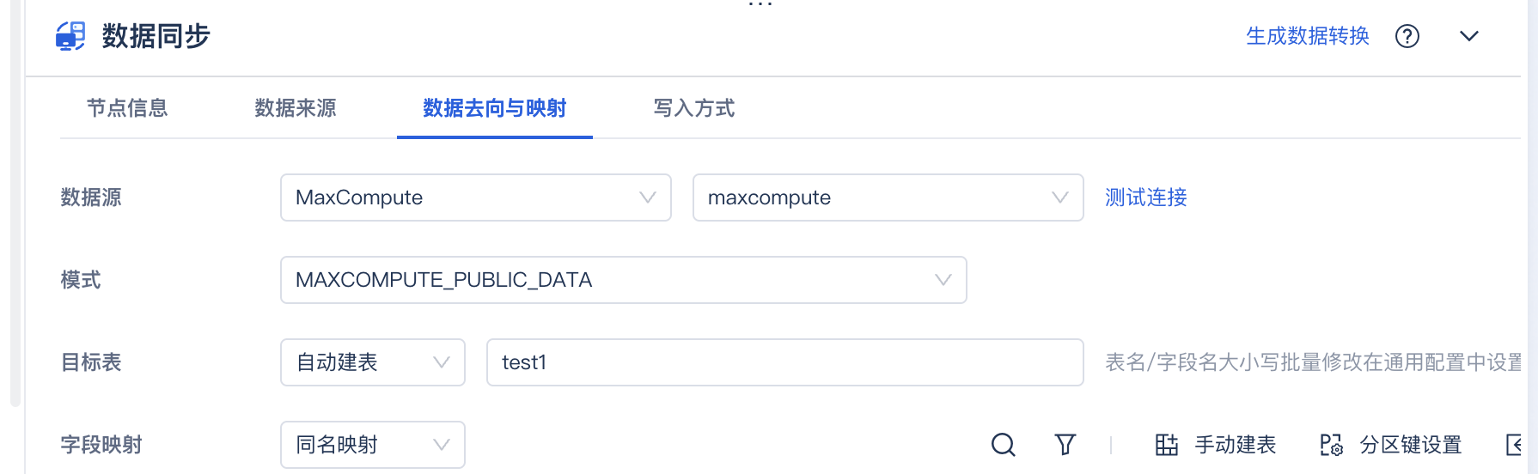
Task: Click the 数据同步 node icon in header
Action: (70, 36)
